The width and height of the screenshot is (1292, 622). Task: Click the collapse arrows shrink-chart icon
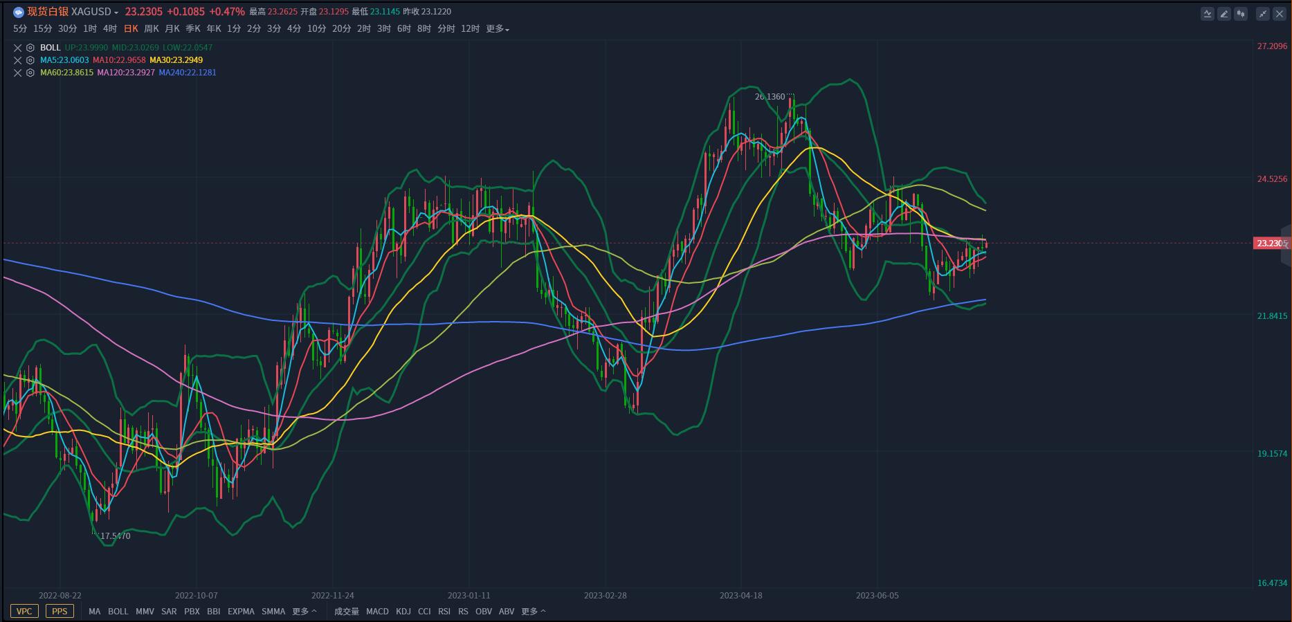click(x=1263, y=14)
